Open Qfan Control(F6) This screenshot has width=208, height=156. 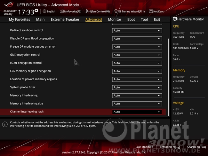tap(98, 12)
